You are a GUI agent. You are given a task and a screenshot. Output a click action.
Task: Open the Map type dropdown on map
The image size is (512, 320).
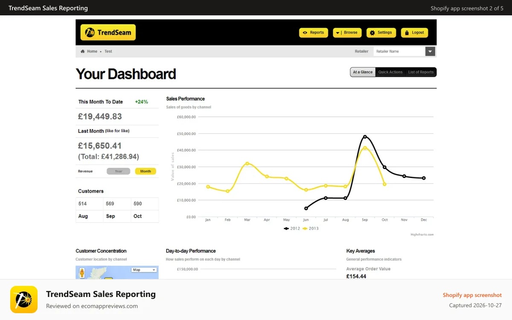click(144, 270)
